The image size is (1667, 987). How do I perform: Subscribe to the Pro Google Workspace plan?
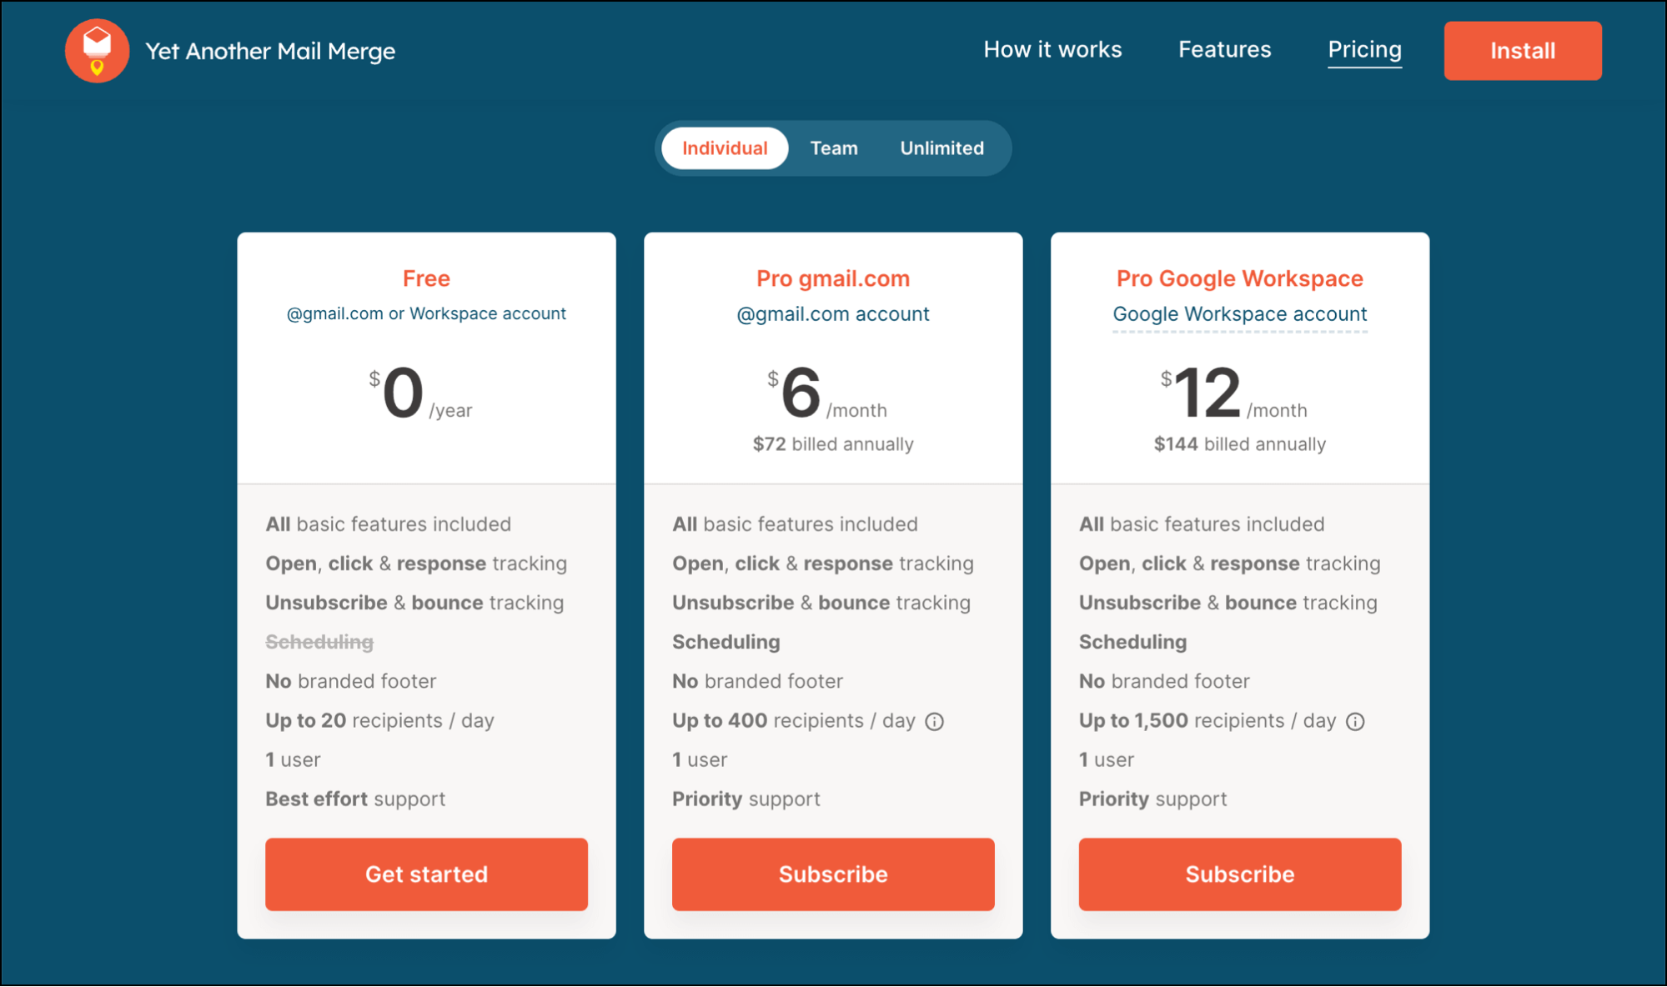click(1240, 874)
